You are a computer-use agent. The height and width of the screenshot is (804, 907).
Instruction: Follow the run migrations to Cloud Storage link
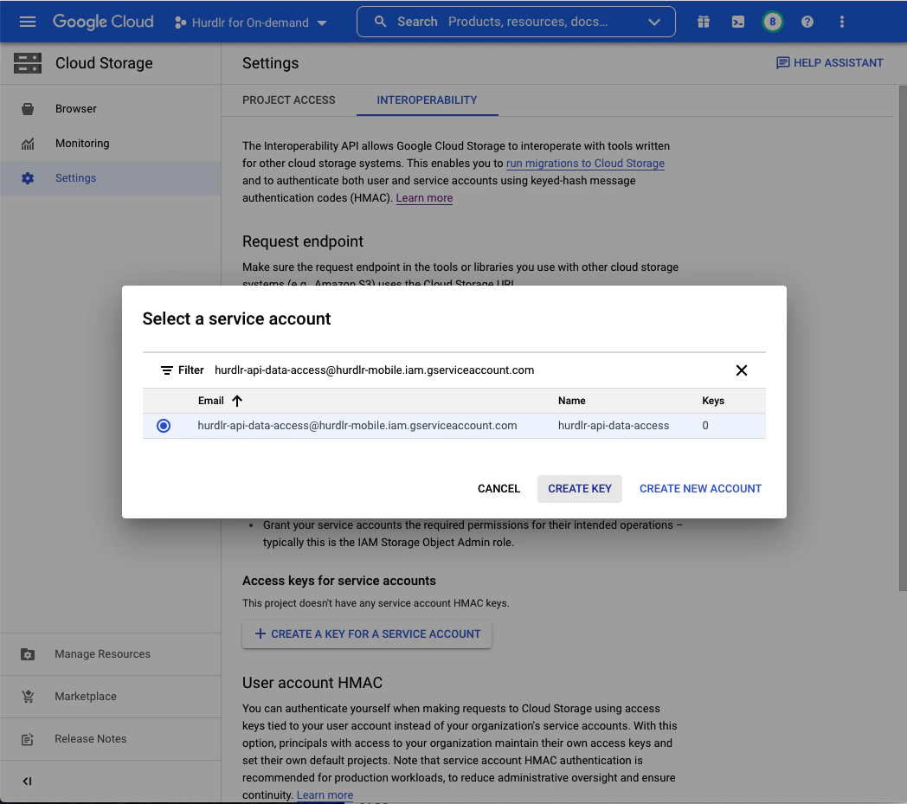coord(585,164)
